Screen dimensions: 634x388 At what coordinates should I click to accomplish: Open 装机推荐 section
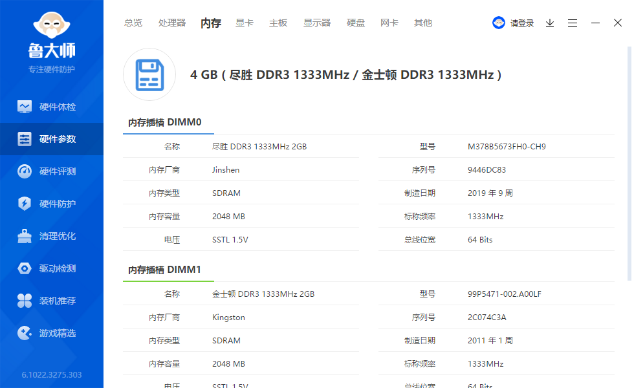52,301
